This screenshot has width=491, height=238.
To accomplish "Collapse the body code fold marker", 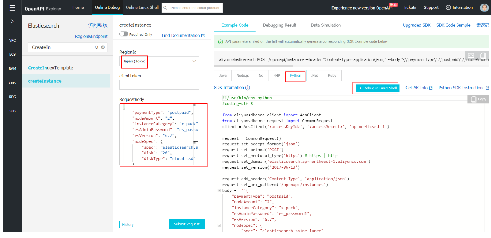I will coord(219,191).
